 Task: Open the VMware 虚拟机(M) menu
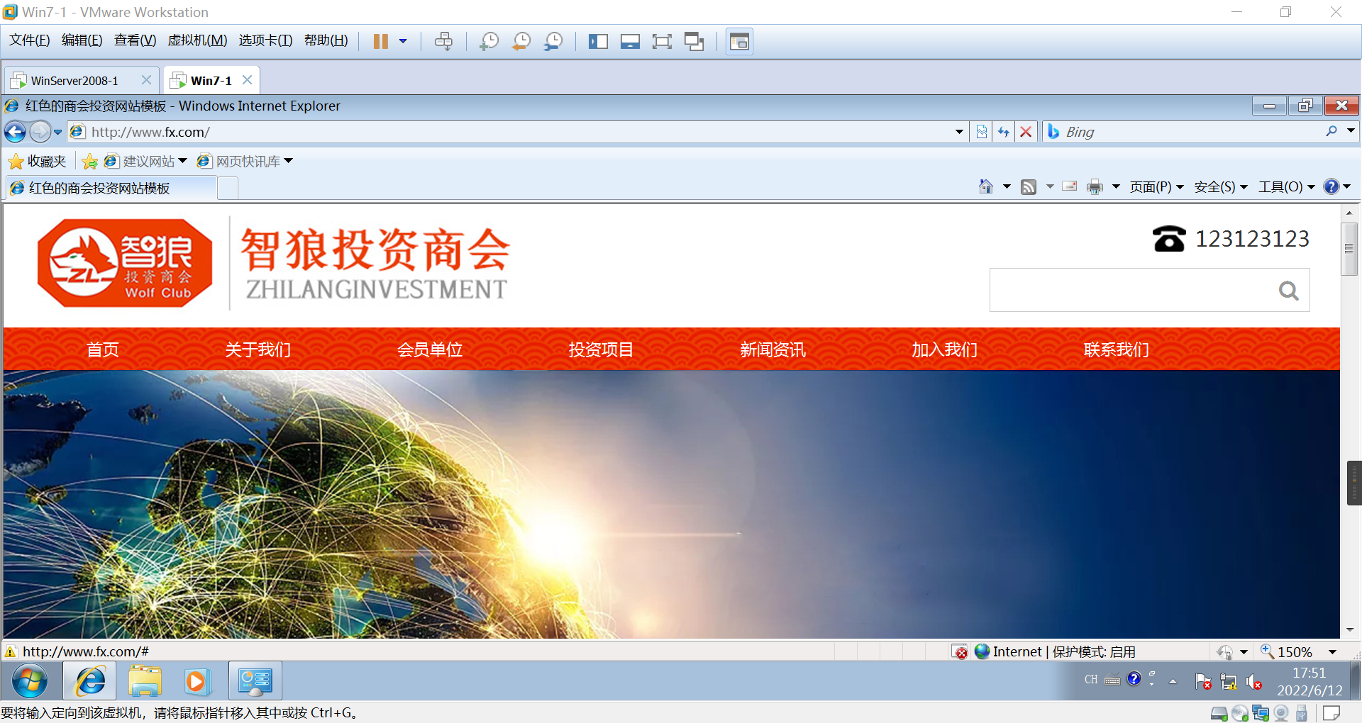(197, 40)
